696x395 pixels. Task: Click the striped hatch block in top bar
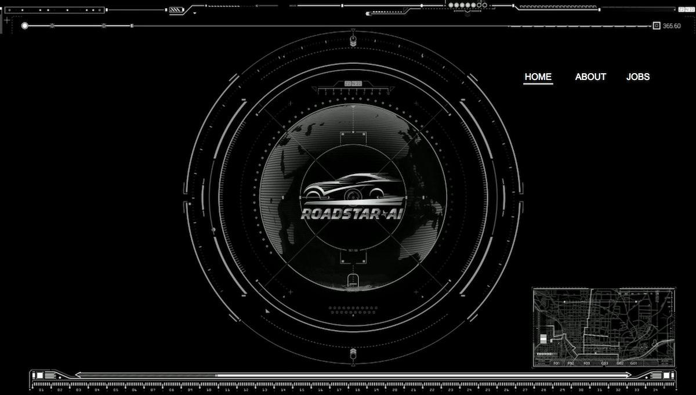pos(176,10)
